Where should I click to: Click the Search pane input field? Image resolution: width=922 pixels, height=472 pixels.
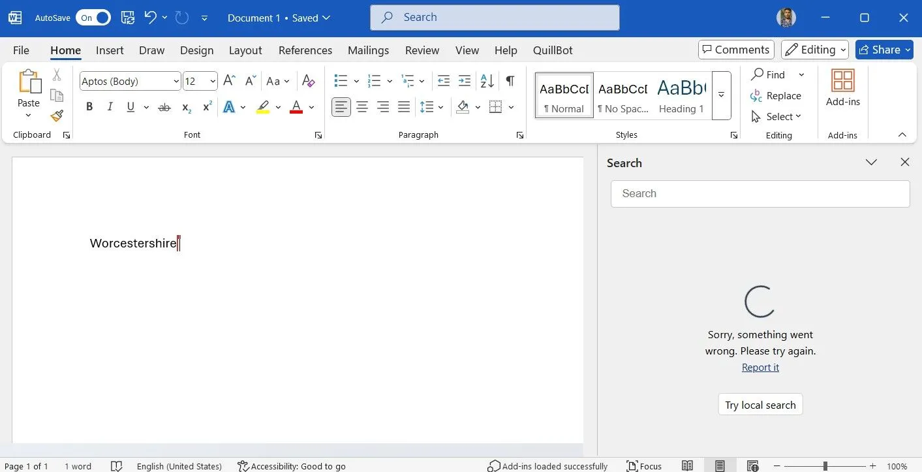[x=760, y=194]
